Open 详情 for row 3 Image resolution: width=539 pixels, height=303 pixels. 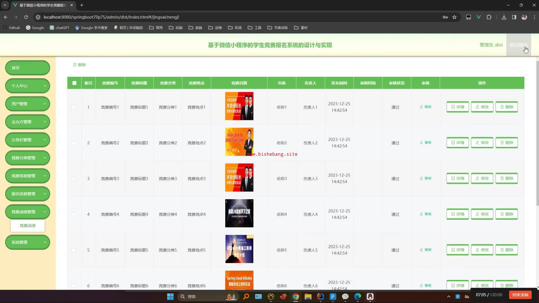[457, 179]
